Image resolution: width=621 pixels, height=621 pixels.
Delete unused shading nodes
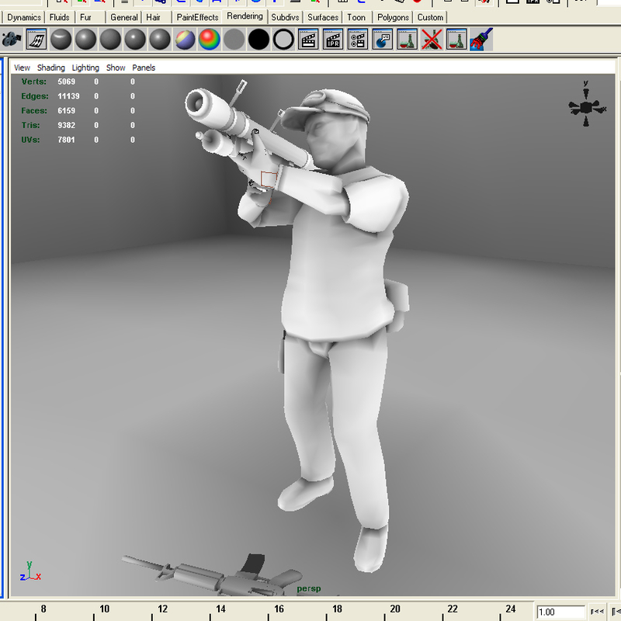[x=431, y=37]
